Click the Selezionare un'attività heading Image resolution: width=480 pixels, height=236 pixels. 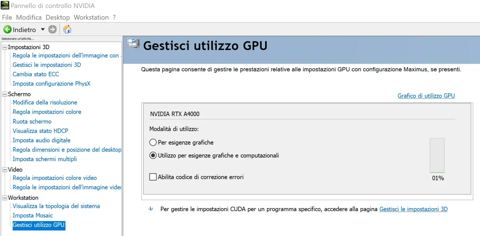[18, 39]
